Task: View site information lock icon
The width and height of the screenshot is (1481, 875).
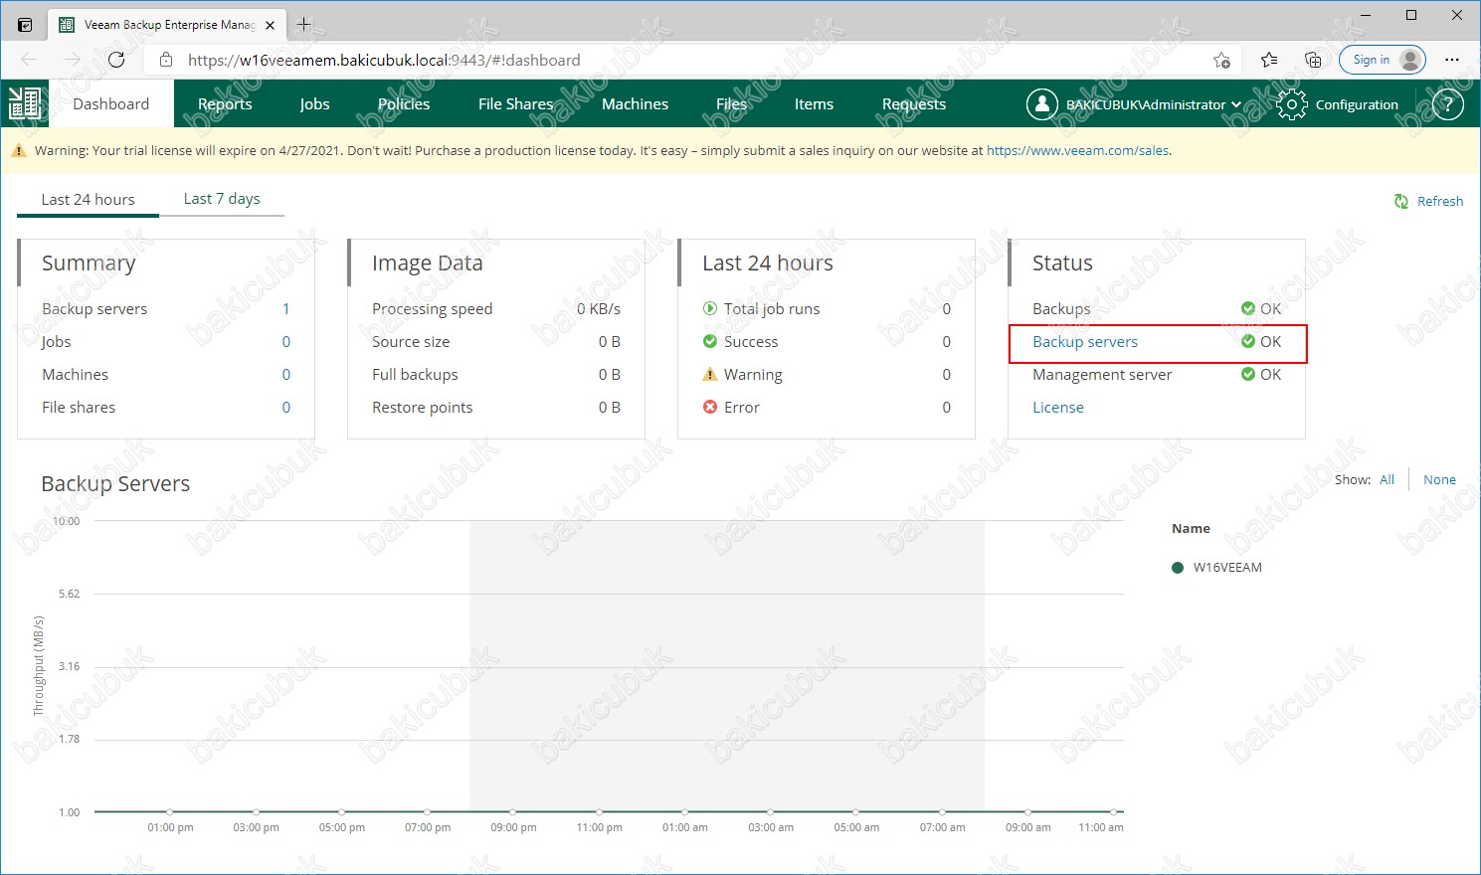Action: 166,60
